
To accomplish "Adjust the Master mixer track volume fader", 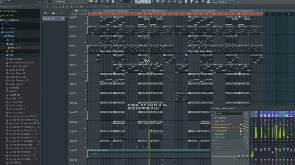I will 256,149.
